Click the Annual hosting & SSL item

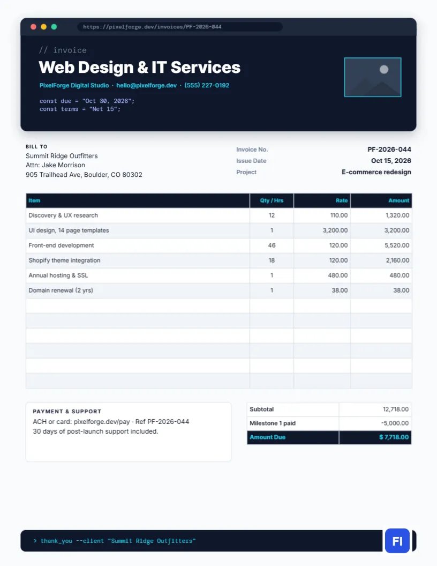tap(58, 275)
